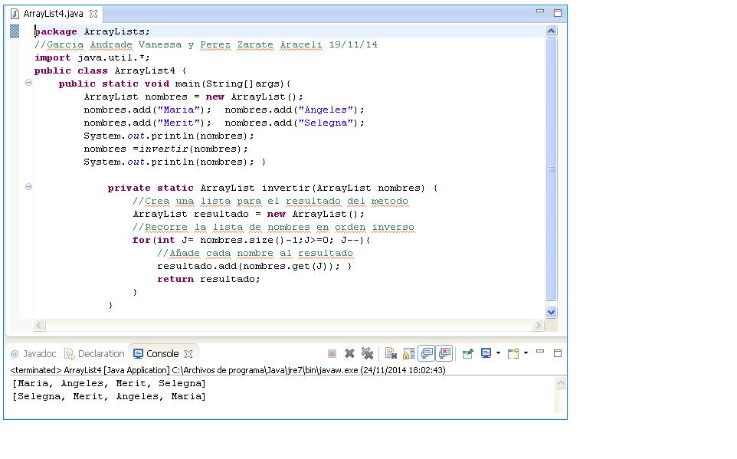Click the Display Selected Console icon

486,353
